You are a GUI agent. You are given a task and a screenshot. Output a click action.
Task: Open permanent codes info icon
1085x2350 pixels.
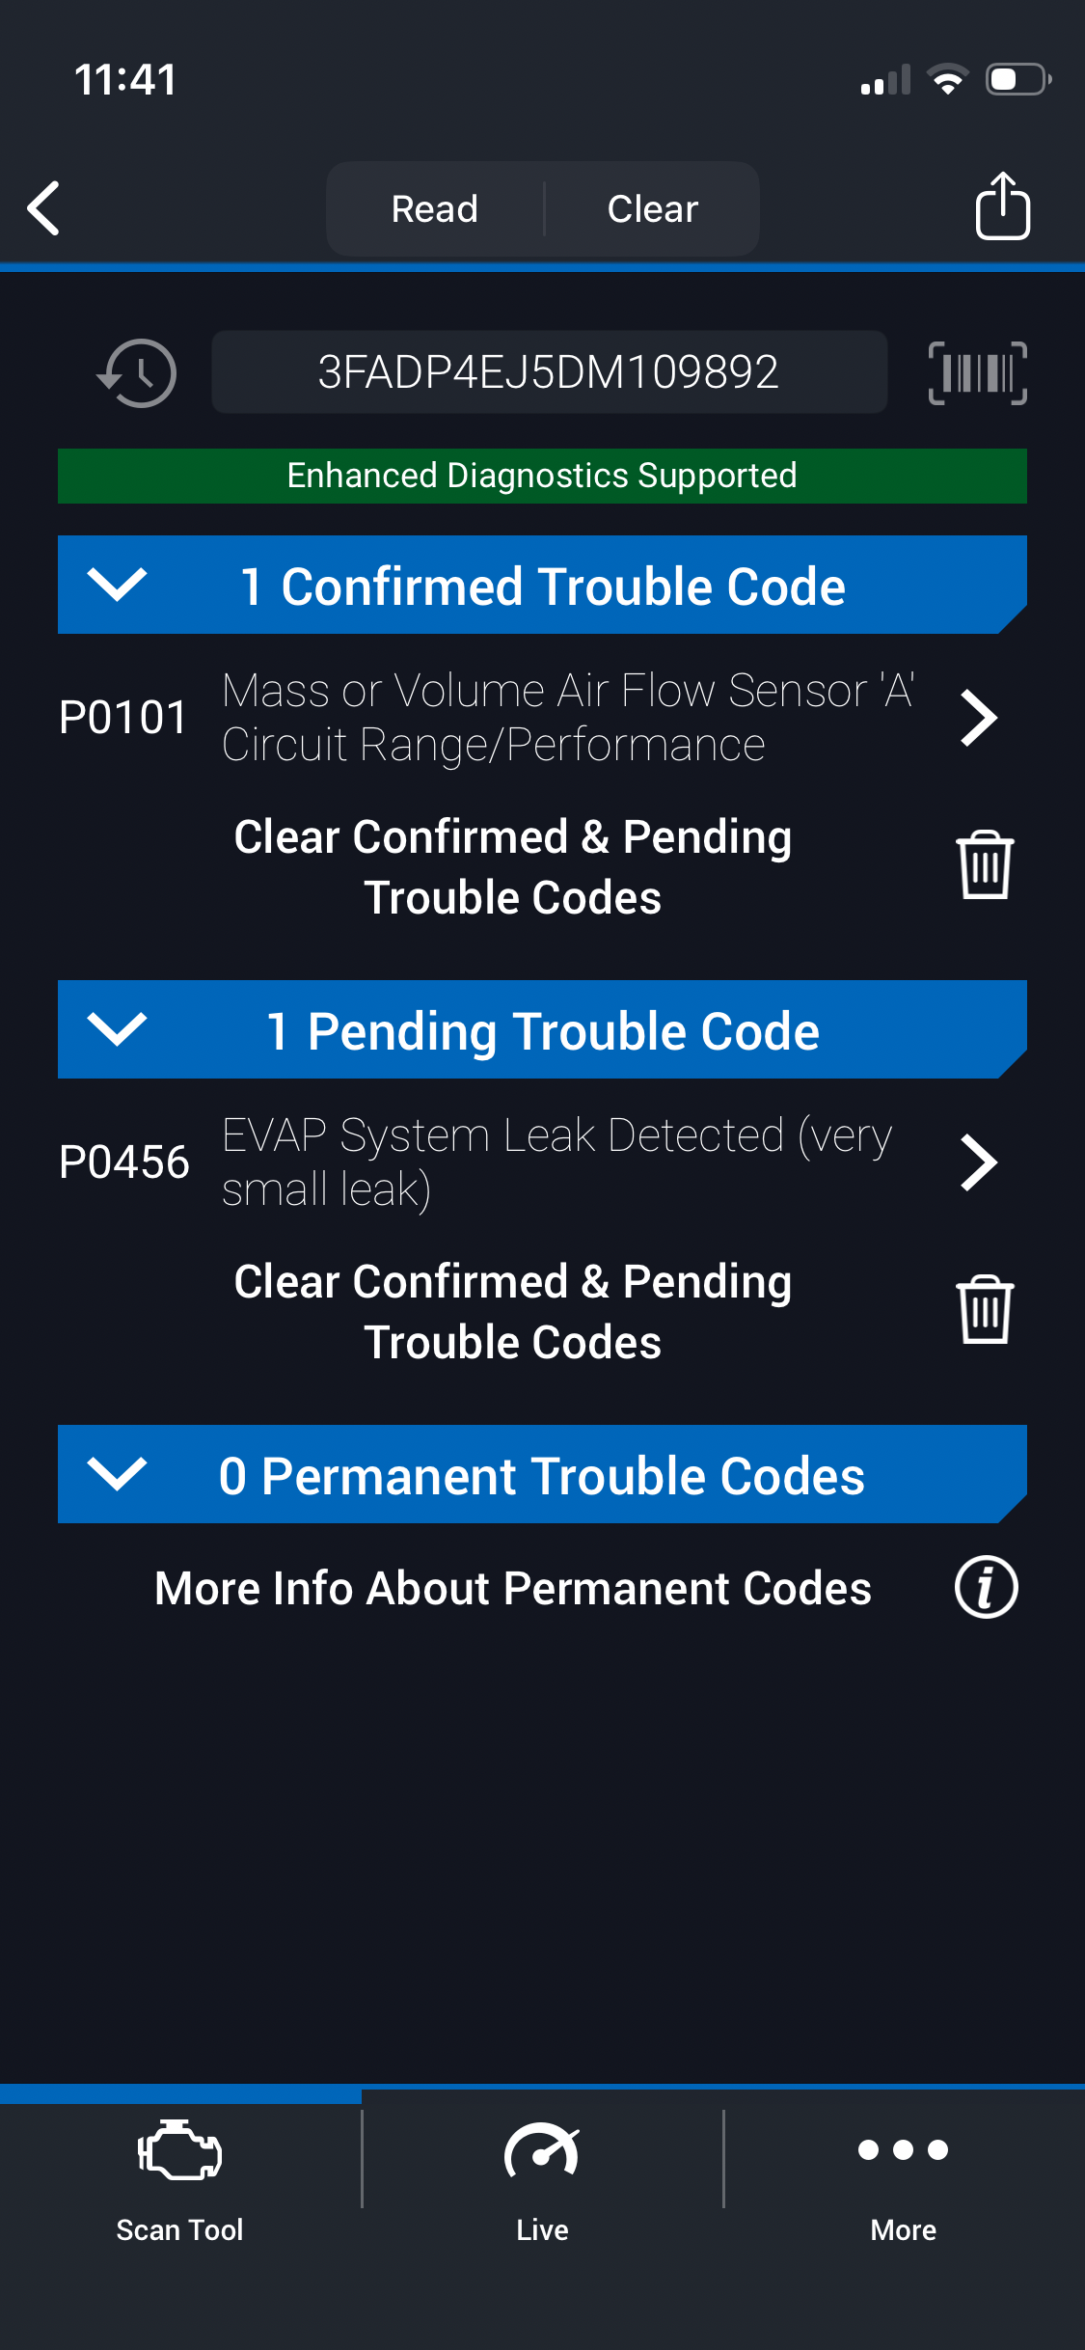click(x=986, y=1587)
